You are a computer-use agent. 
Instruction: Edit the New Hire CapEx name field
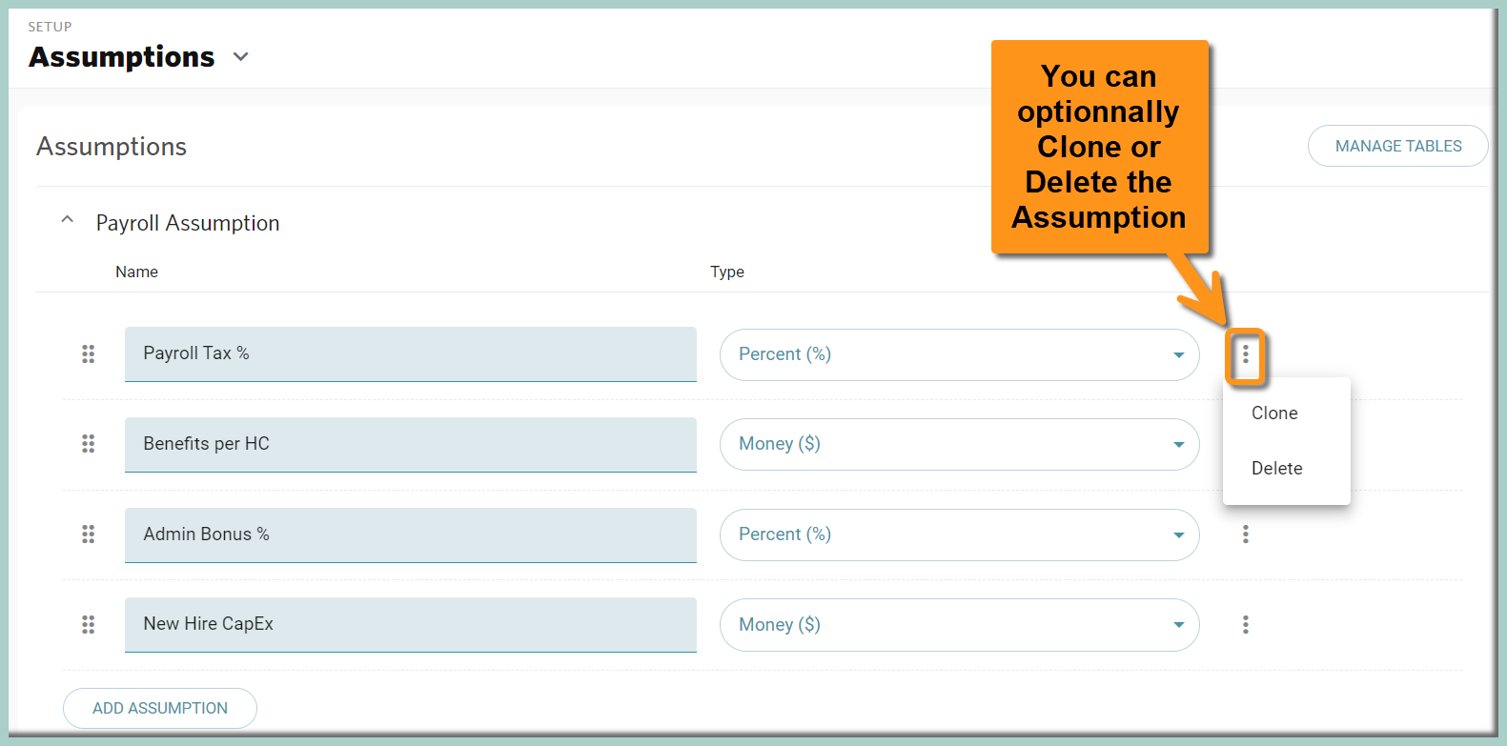point(410,624)
